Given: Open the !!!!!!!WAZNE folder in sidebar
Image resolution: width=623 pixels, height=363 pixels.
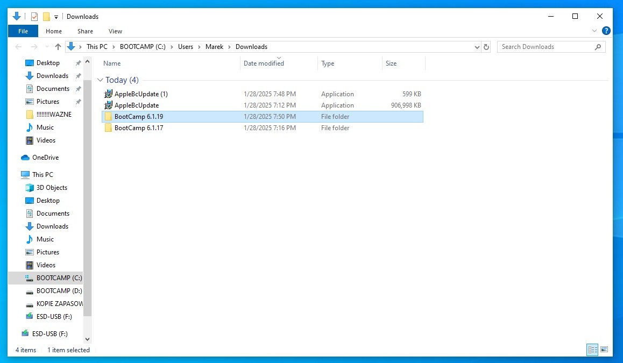Looking at the screenshot, I should (54, 115).
